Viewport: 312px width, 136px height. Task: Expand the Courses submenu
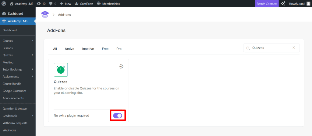32,41
